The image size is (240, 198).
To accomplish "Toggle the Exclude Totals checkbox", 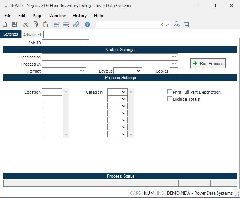I will point(170,99).
